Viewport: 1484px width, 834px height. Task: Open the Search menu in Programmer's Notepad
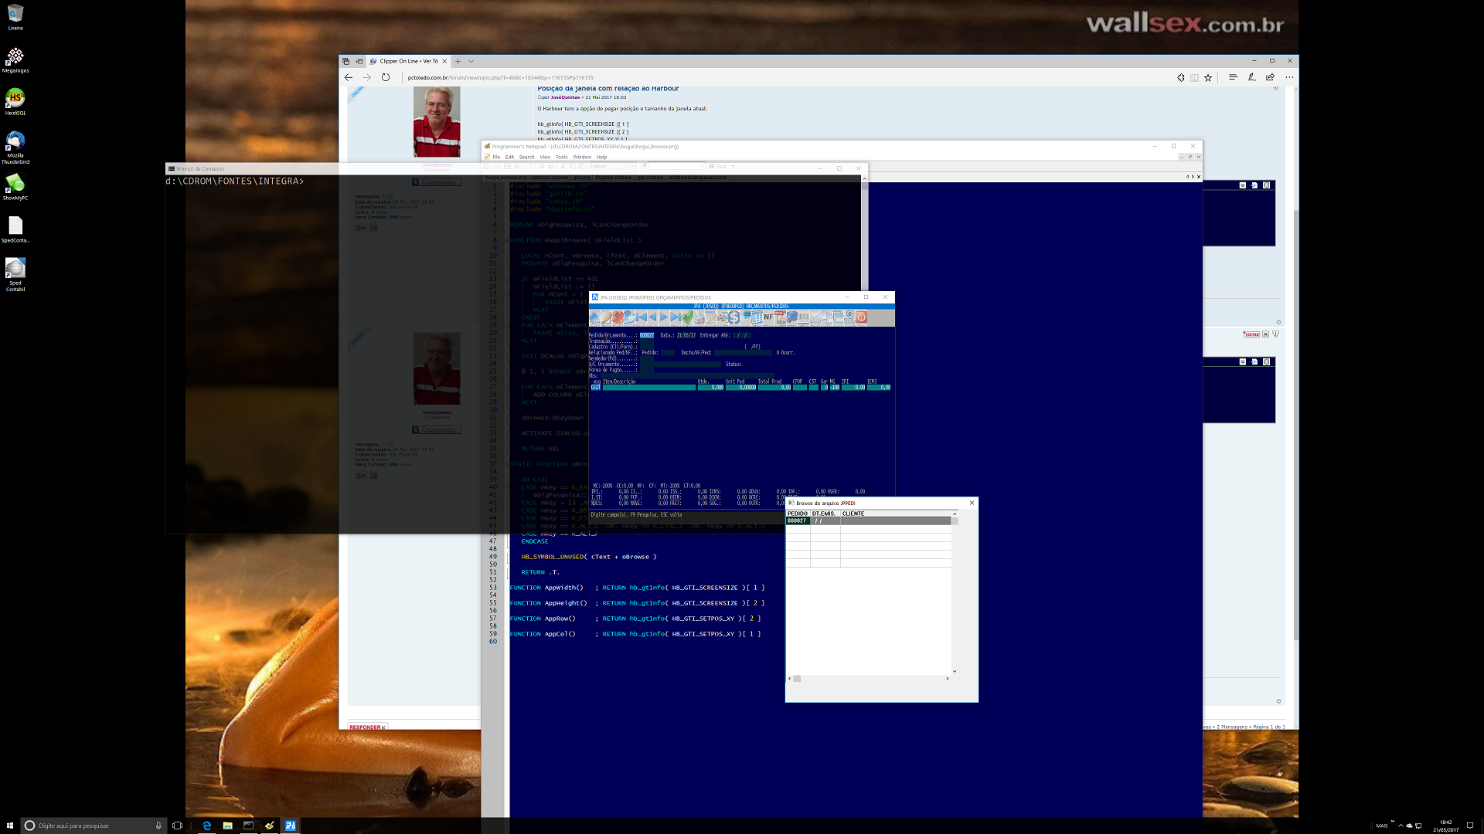click(526, 157)
